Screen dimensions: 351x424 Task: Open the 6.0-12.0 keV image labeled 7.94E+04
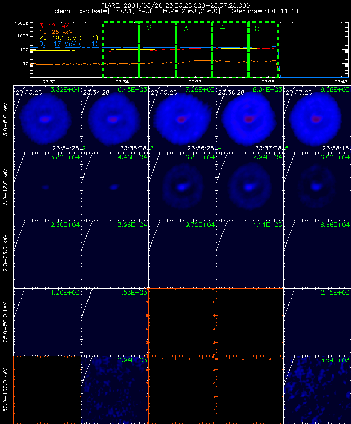click(x=250, y=187)
